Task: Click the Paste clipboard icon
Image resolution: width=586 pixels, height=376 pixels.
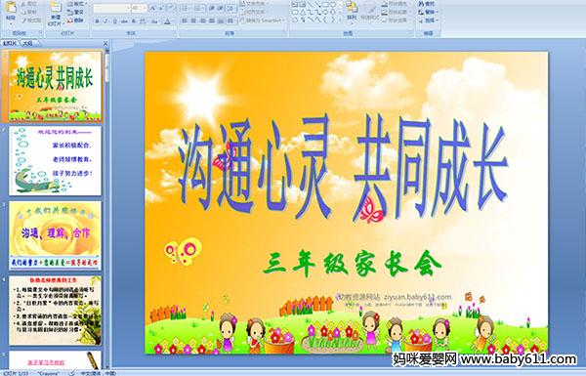Action: (x=11, y=8)
